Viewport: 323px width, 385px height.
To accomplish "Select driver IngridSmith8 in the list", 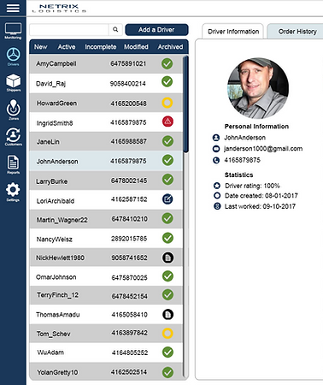I will click(106, 122).
